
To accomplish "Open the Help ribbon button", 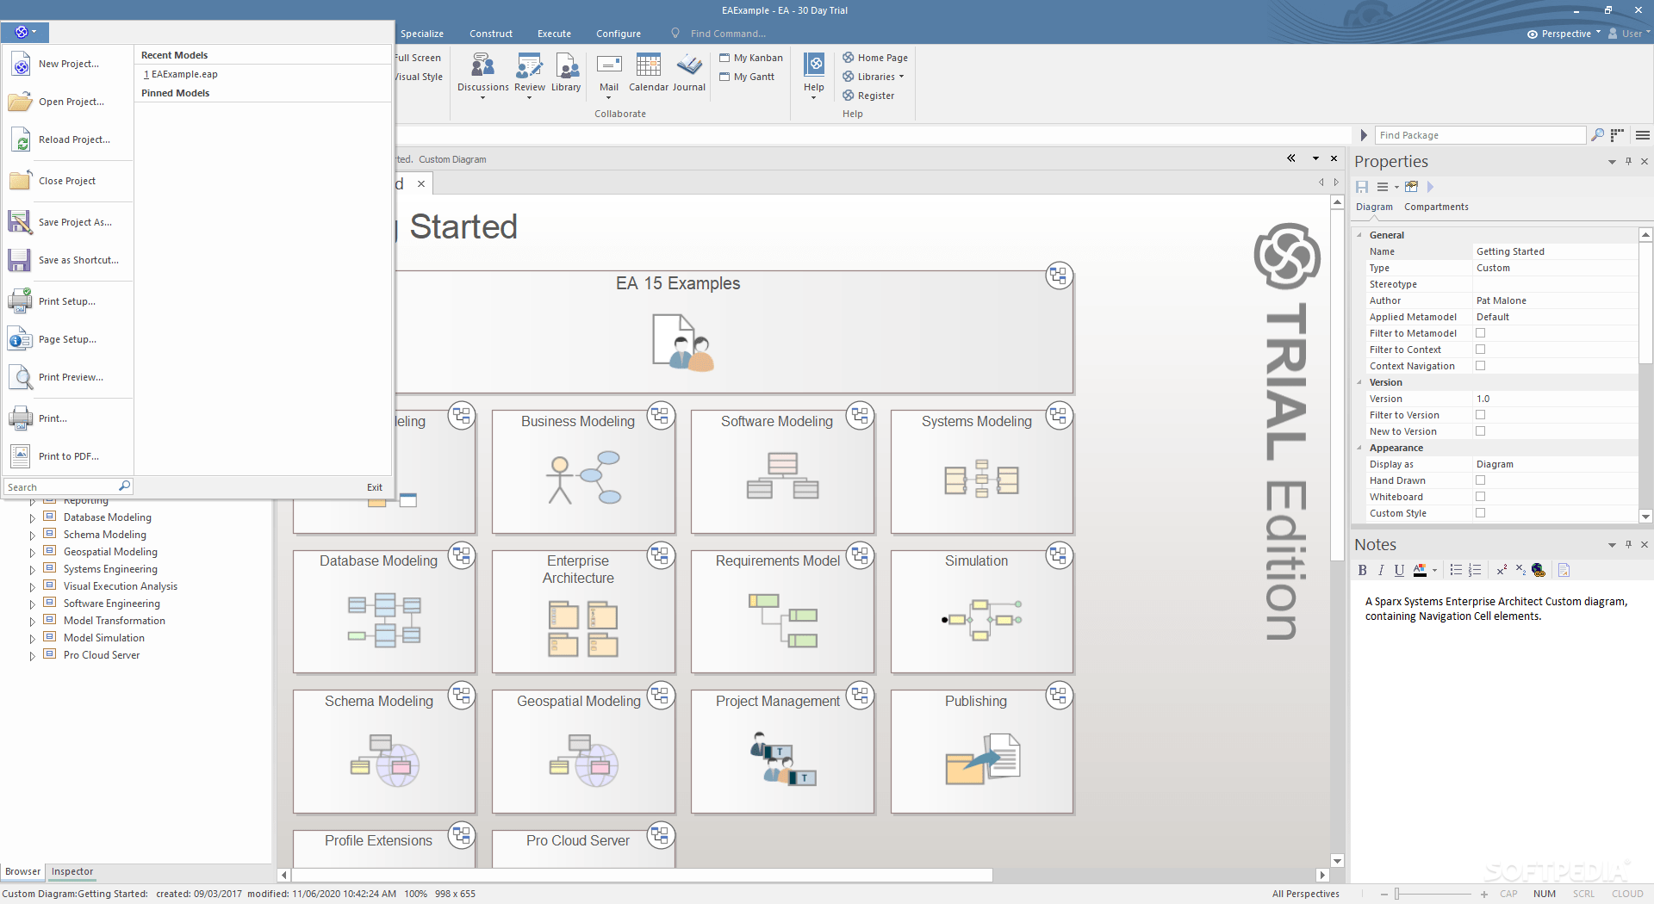I will coord(814,76).
